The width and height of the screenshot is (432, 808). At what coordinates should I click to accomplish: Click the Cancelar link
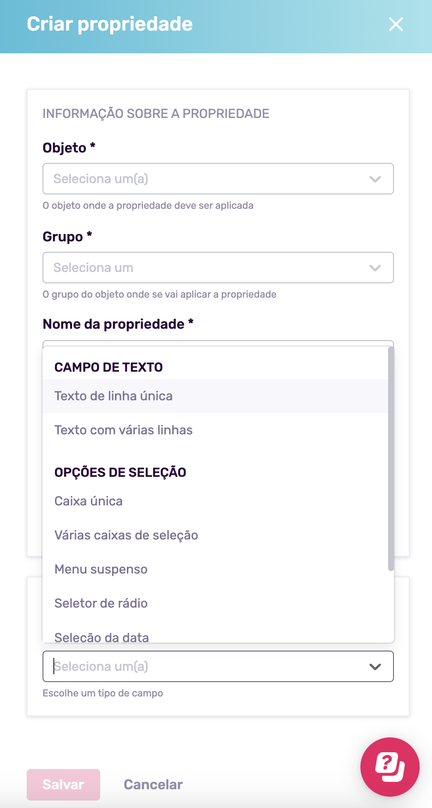pos(153,784)
